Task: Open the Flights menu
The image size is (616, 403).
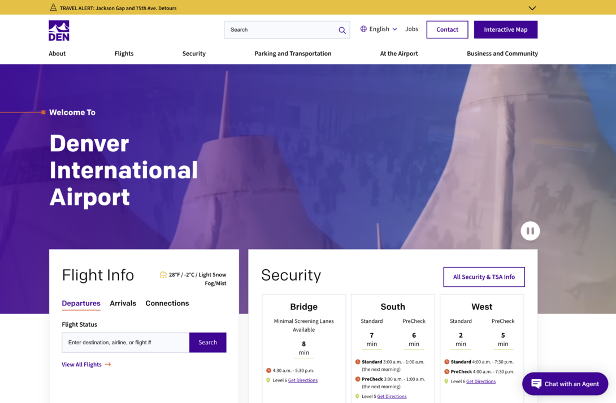Action: tap(124, 53)
